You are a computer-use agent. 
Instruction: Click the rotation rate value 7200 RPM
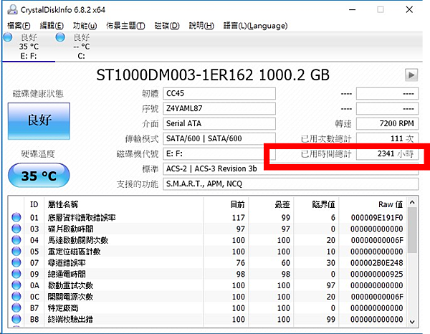(387, 124)
